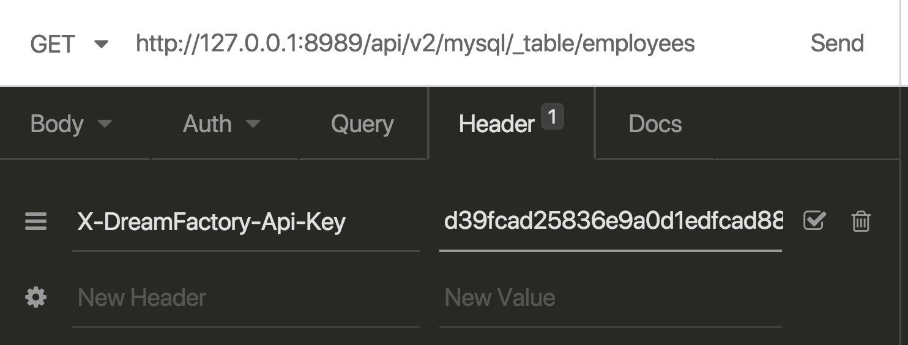Screen dimensions: 908x345
Task: Switch to the Query tab
Action: [x=362, y=124]
